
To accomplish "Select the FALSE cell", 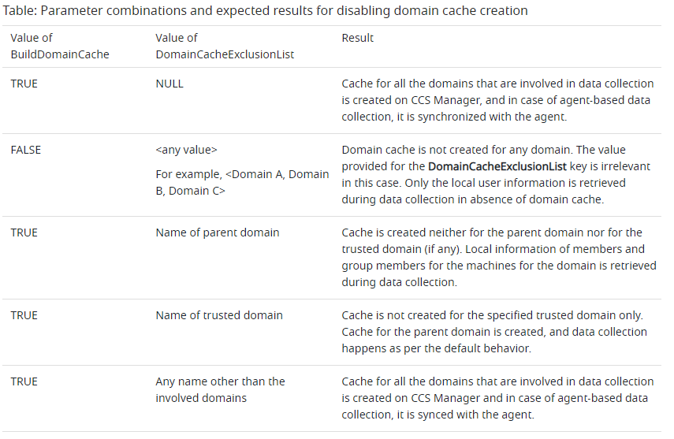I will point(25,150).
